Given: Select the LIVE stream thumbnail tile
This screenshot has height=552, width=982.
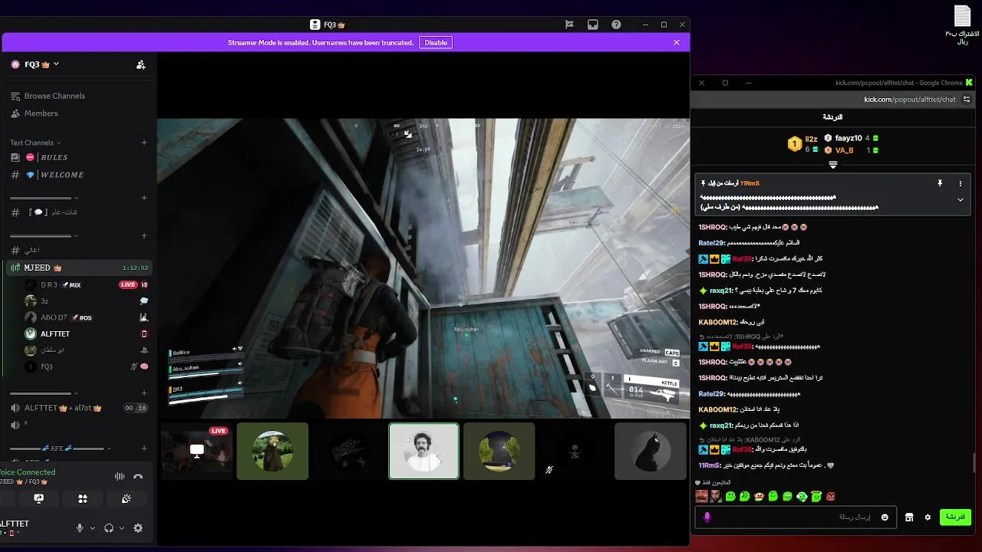Looking at the screenshot, I should (196, 452).
